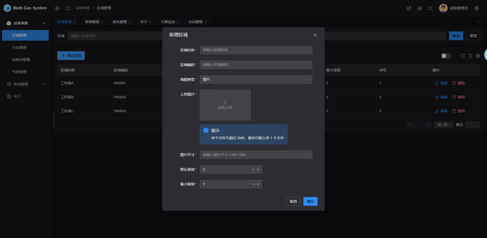This screenshot has height=238, width=487.
Task: Open the table density icon in the toolbar
Action: point(471,56)
